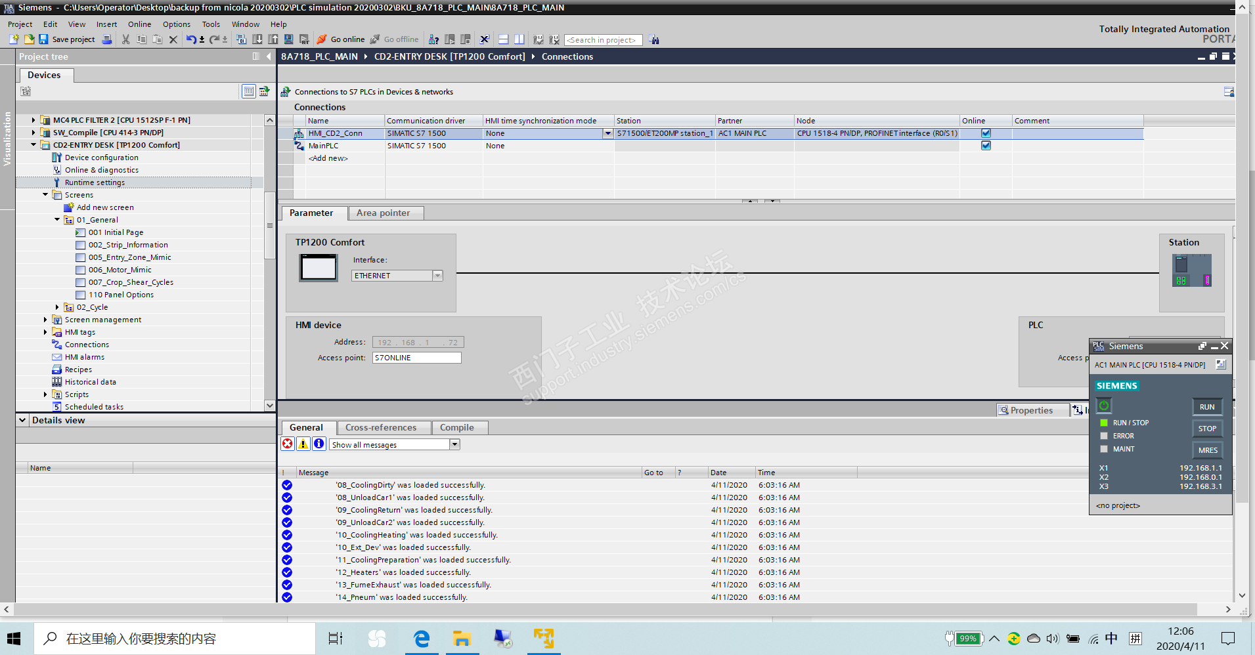Select 001 Initial Page screen
1255x655 pixels.
tap(116, 232)
